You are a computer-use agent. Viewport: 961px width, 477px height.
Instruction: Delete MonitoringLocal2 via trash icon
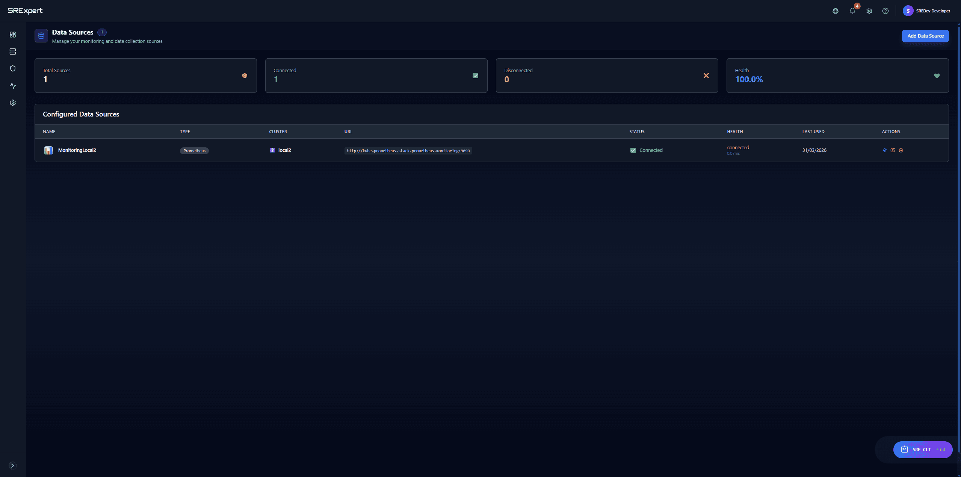coord(901,150)
